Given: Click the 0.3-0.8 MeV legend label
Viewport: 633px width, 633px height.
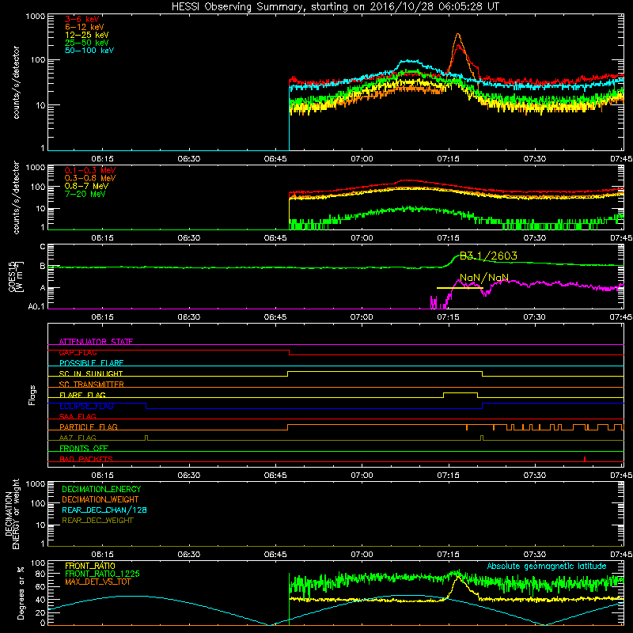Looking at the screenshot, I should tap(90, 178).
